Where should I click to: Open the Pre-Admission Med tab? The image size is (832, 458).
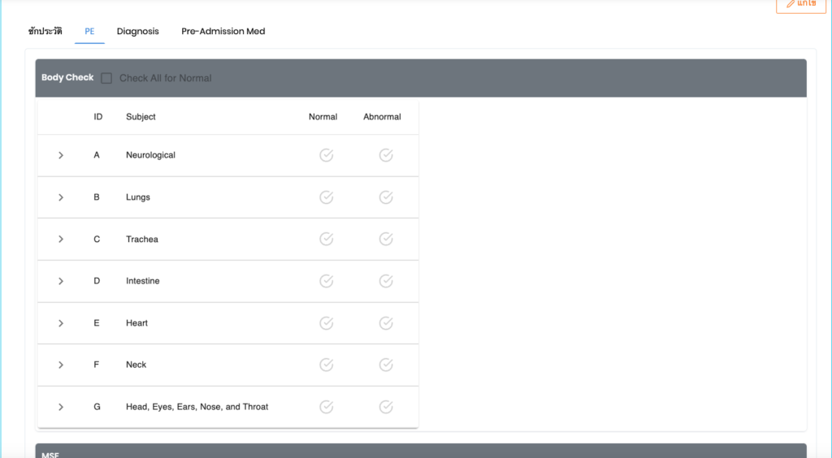click(223, 32)
